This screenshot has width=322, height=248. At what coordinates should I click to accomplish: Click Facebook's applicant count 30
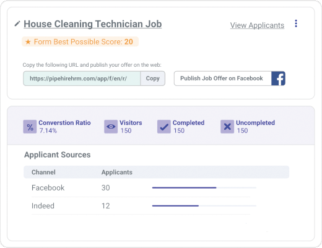pos(106,188)
